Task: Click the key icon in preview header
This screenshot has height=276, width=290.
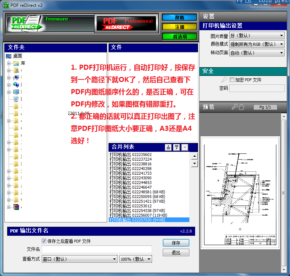Action: pyautogui.click(x=235, y=107)
